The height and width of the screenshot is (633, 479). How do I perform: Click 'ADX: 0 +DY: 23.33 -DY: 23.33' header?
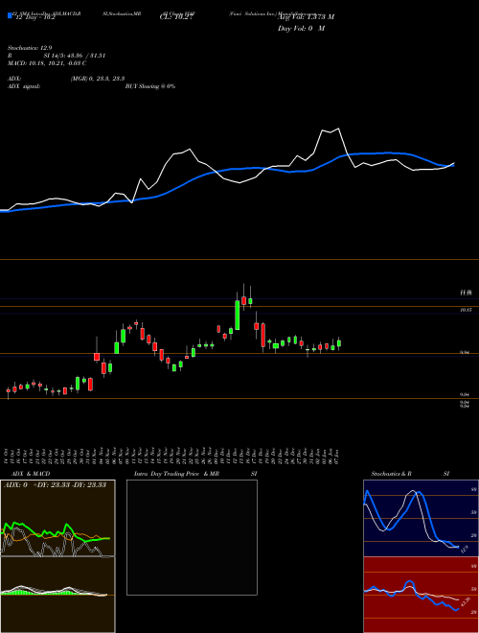pyautogui.click(x=55, y=484)
